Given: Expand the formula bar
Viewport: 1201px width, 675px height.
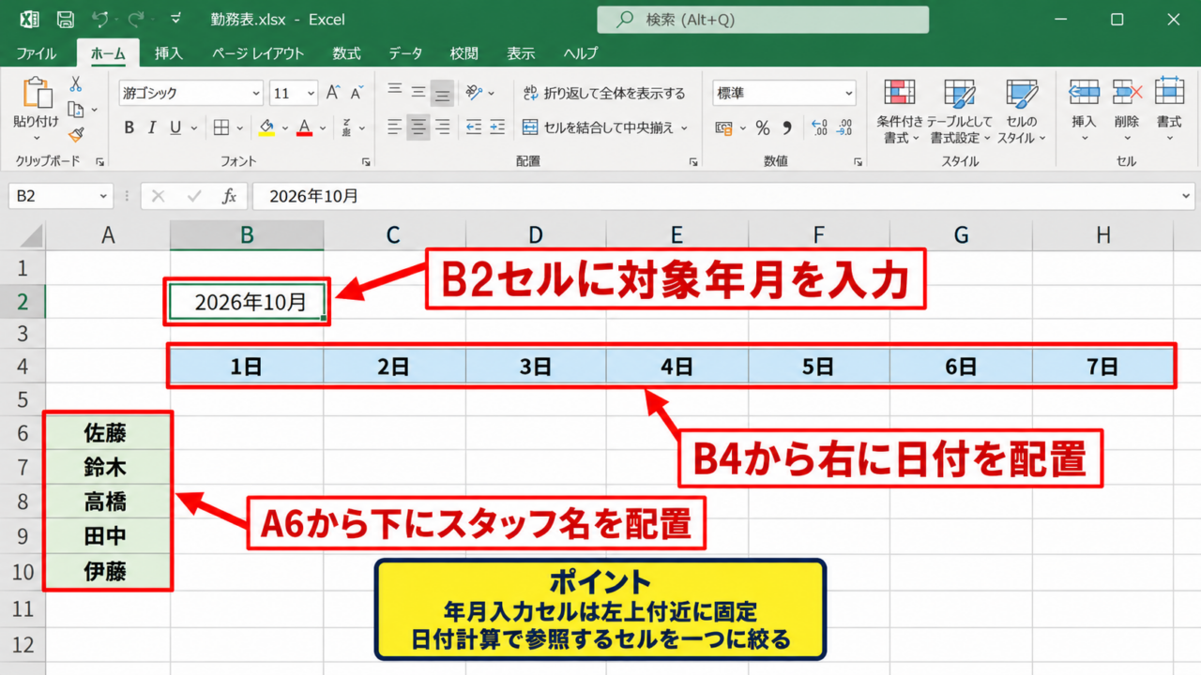Looking at the screenshot, I should 1187,196.
